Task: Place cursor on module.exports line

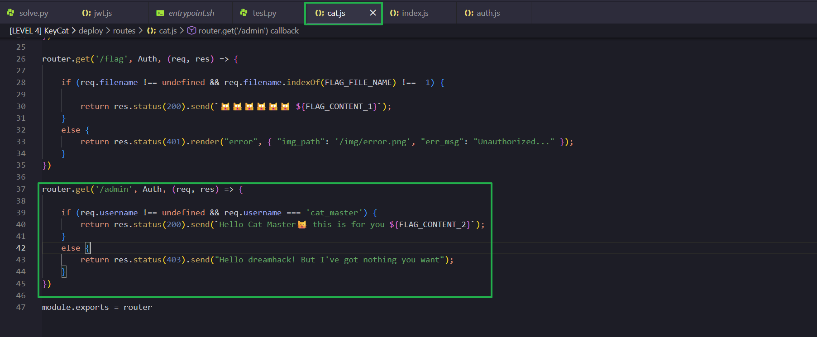Action: coord(97,307)
